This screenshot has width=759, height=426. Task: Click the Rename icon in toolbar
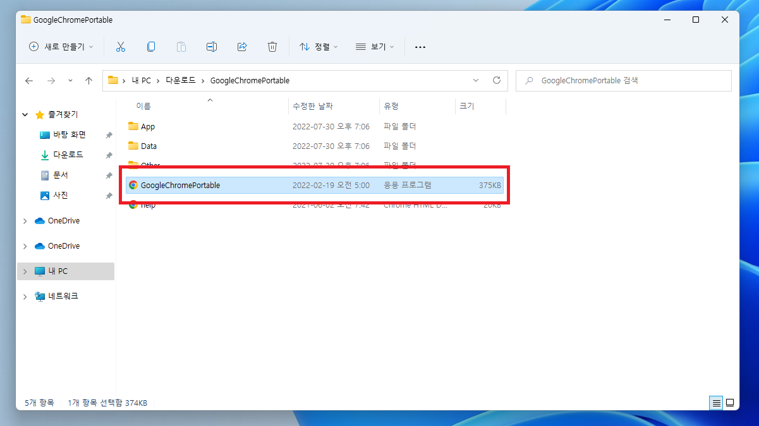point(212,47)
